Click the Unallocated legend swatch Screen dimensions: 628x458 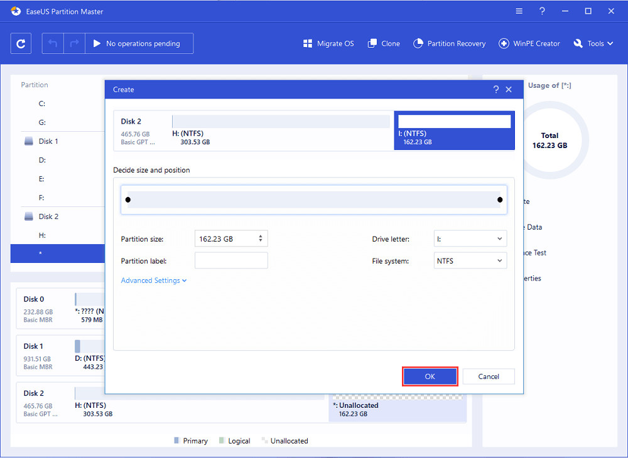tap(264, 440)
